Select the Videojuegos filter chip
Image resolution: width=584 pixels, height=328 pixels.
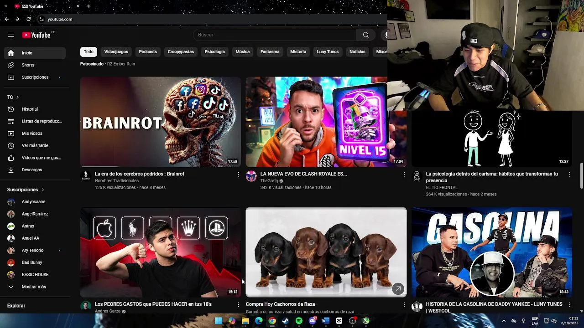116,52
